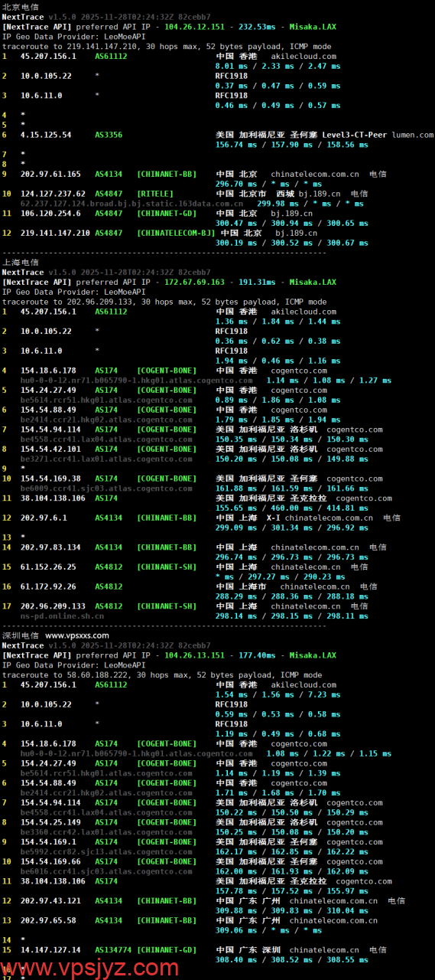The image size is (435, 980).
Task: Click hop IP "154.54.169.66"
Action: [x=50, y=861]
